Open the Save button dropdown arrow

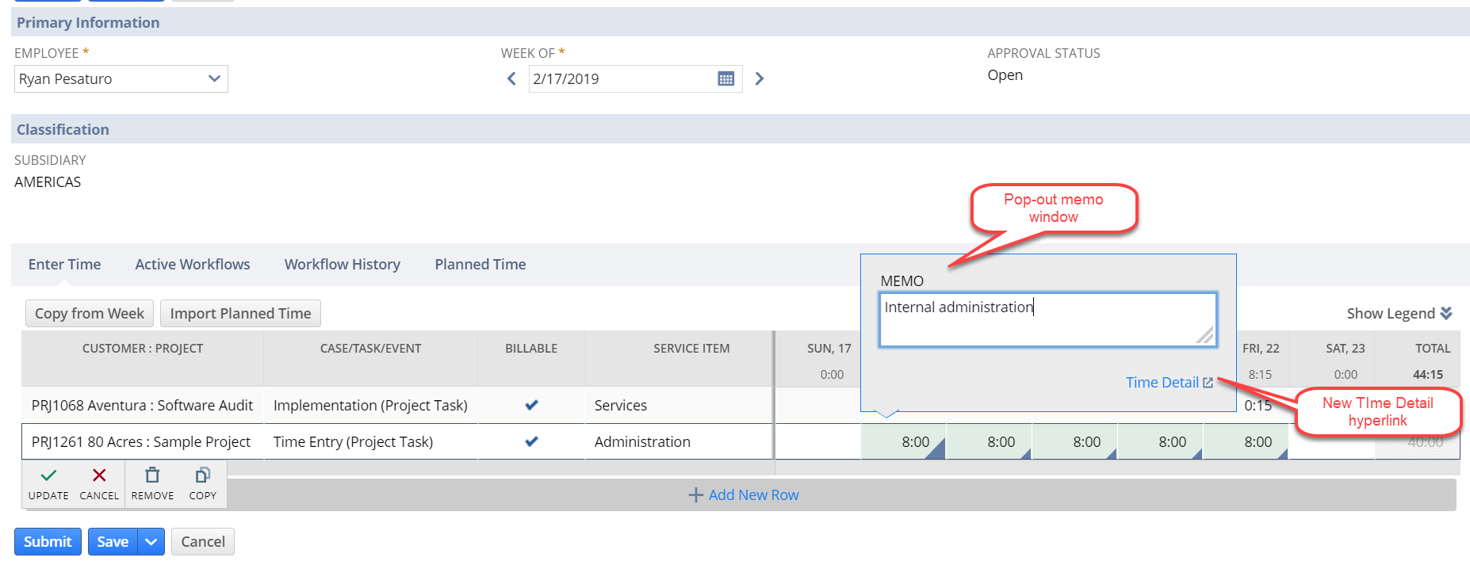point(151,542)
